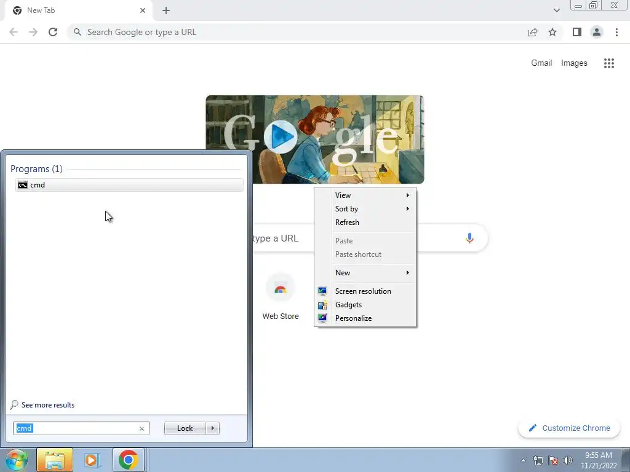Open the New submenu in context menu
Image resolution: width=630 pixels, height=472 pixels.
click(x=365, y=272)
